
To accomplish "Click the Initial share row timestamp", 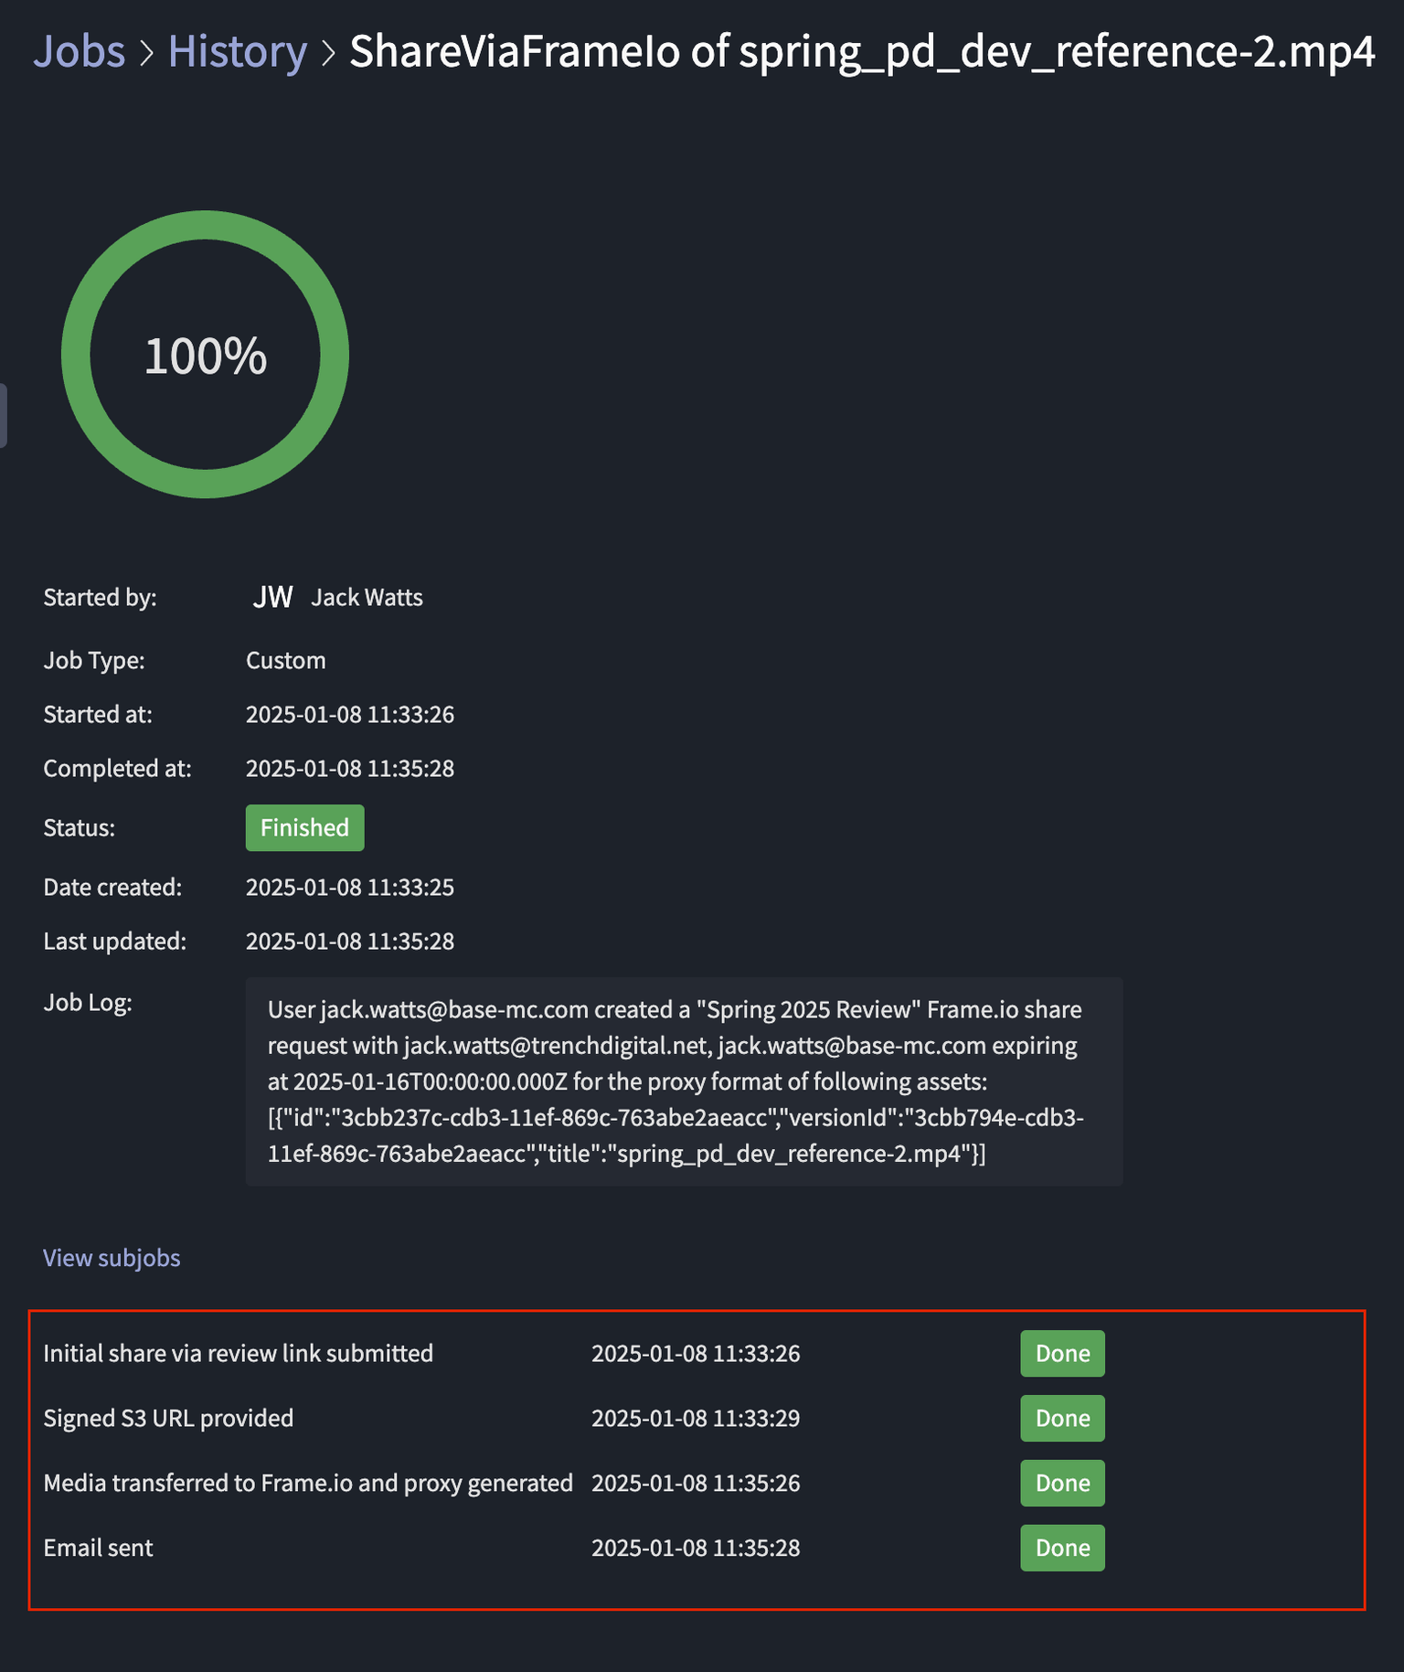I will (x=696, y=1353).
